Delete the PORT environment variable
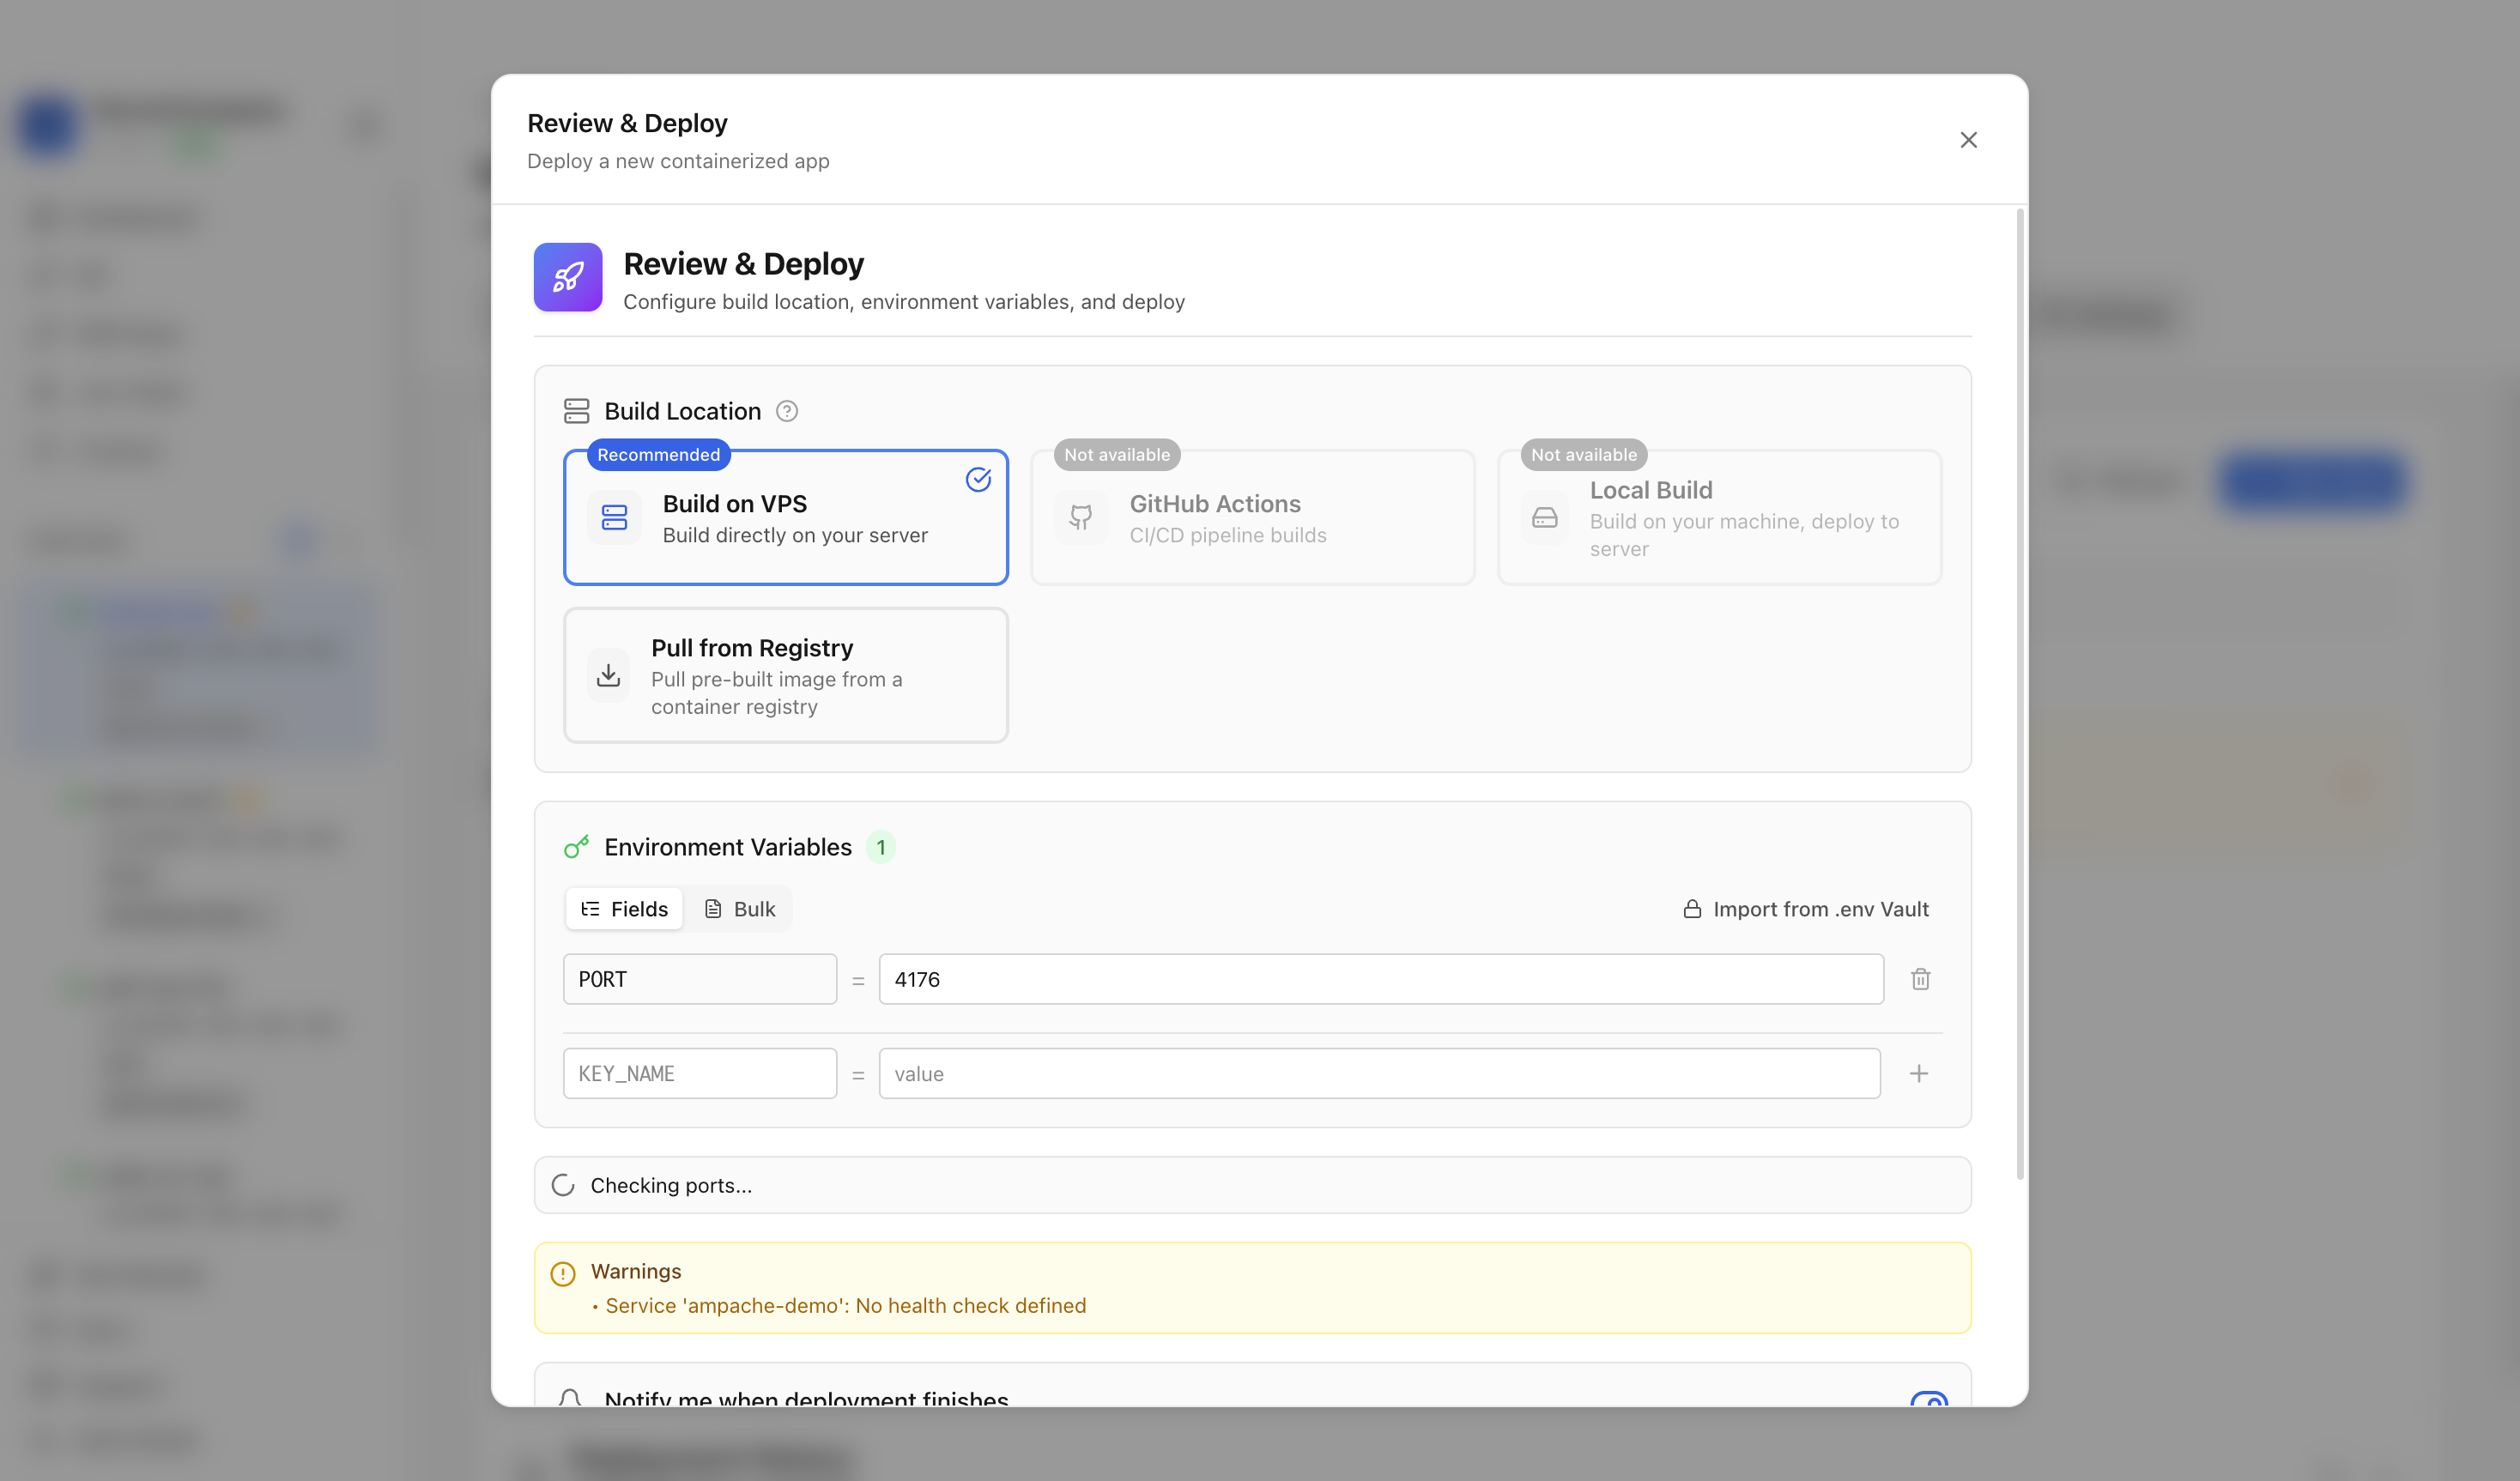The width and height of the screenshot is (2520, 1481). [1920, 979]
